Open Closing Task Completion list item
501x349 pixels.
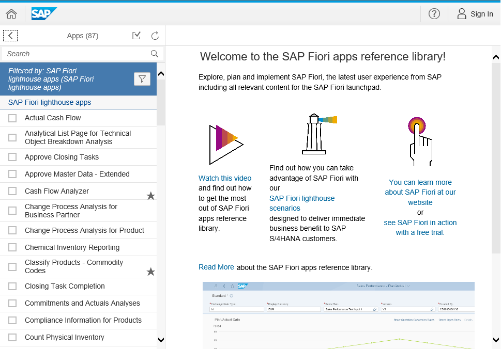click(78, 286)
